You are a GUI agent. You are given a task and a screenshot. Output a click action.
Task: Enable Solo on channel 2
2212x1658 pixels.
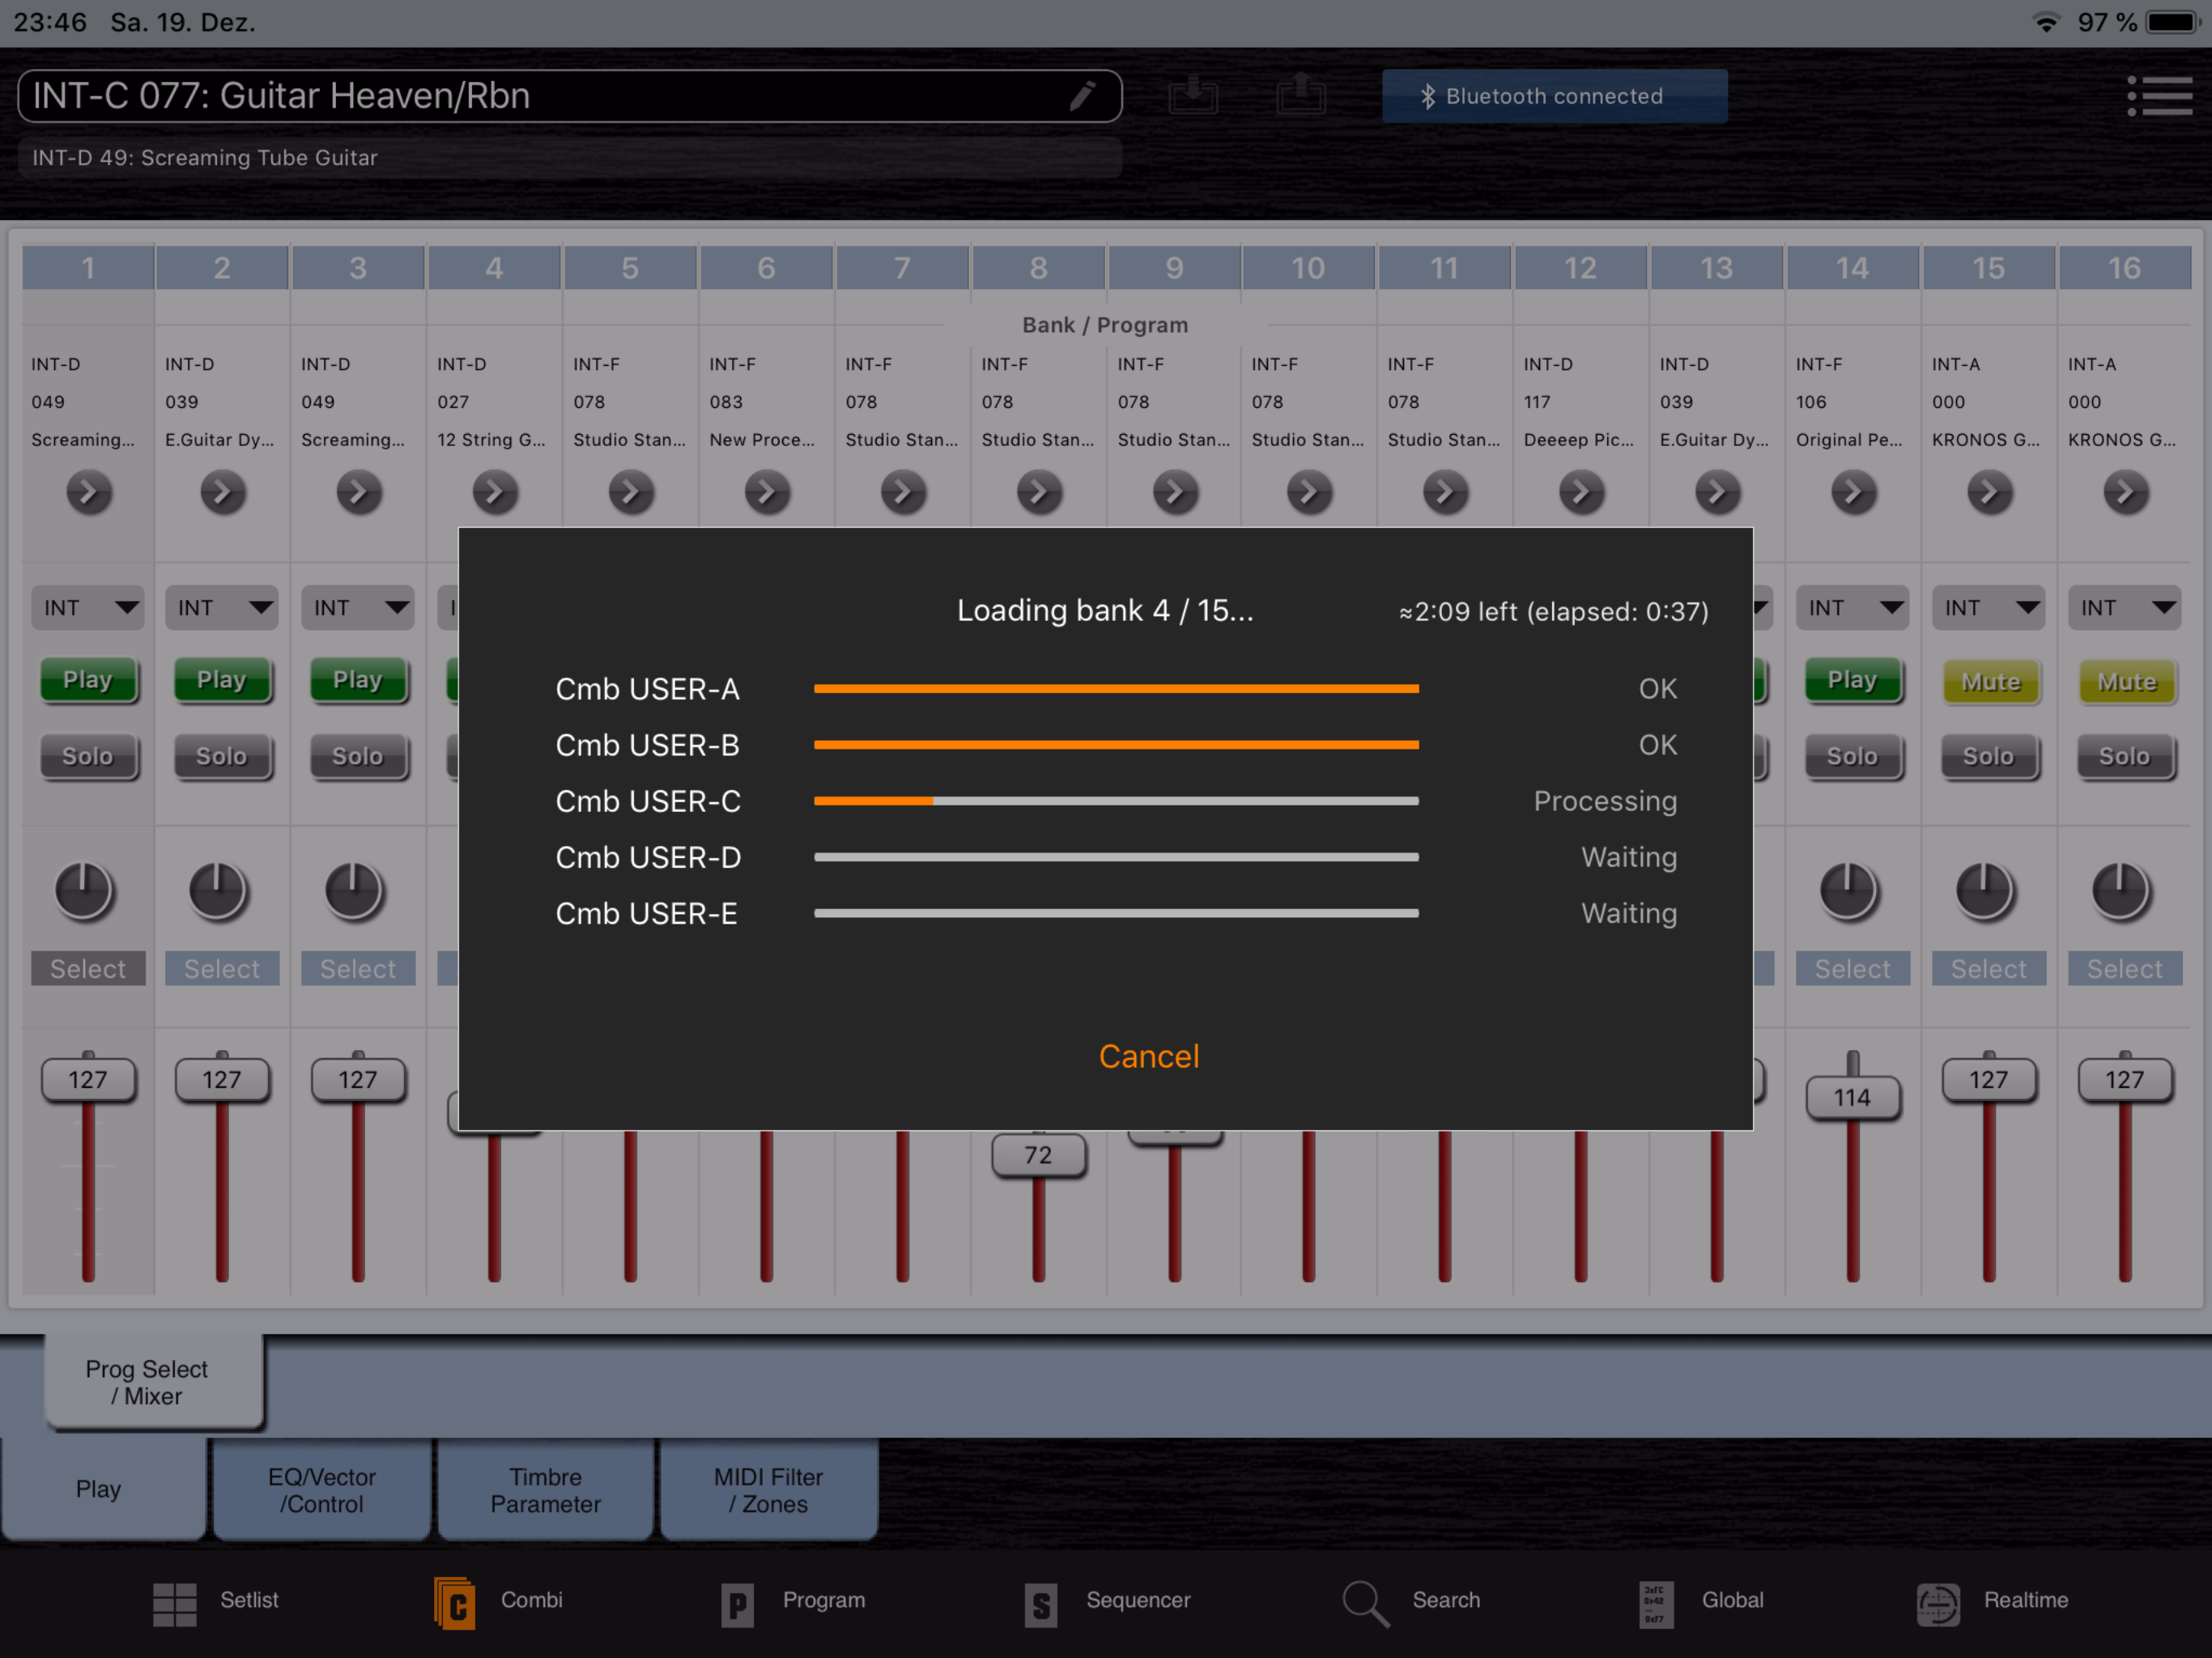tap(222, 756)
